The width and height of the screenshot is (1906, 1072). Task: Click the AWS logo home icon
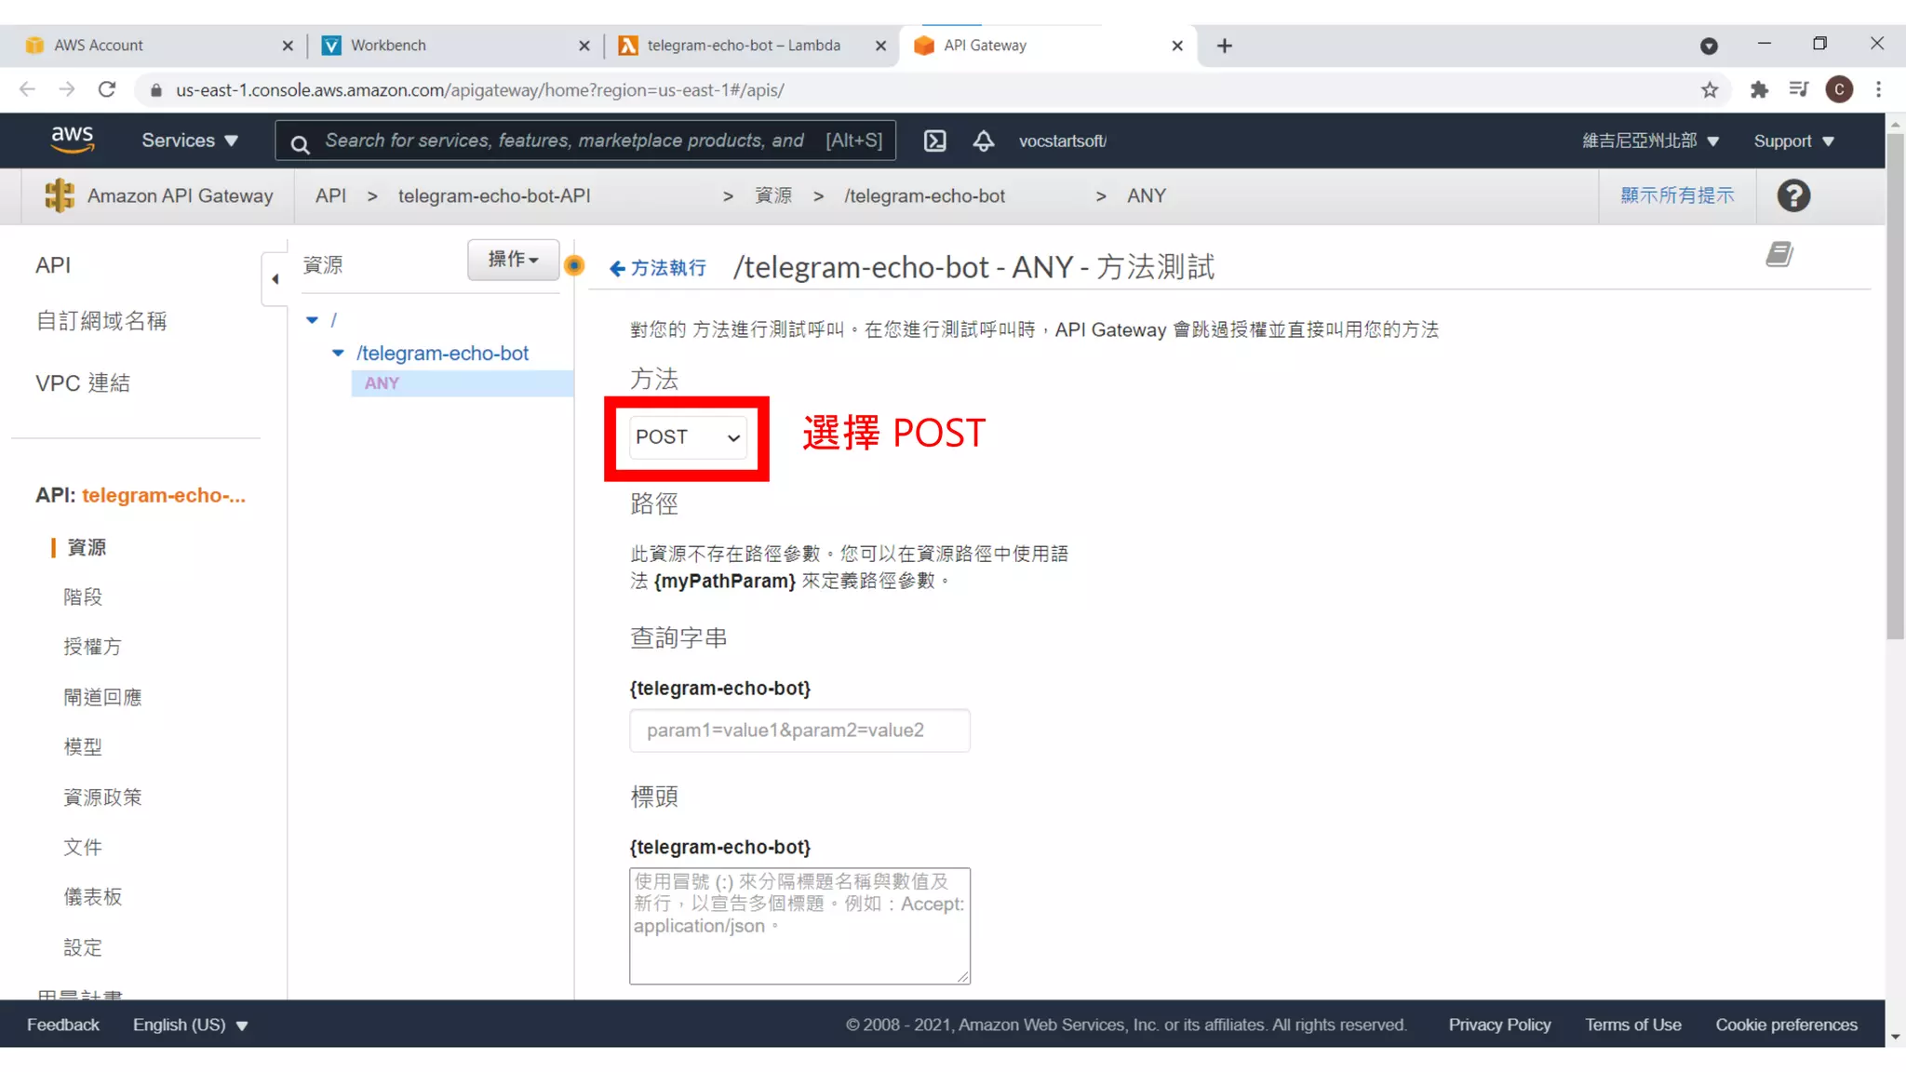click(72, 140)
